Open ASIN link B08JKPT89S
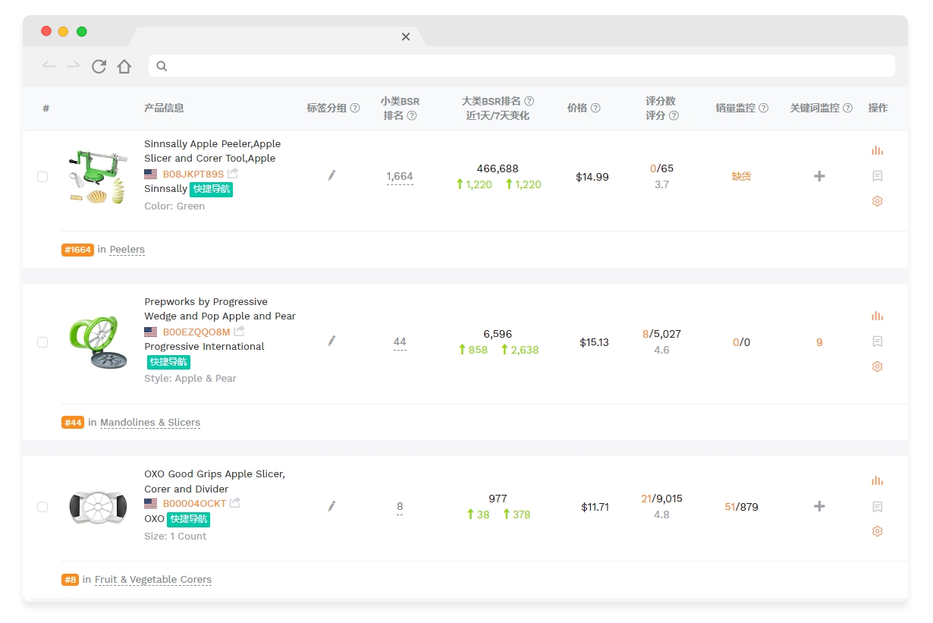The width and height of the screenshot is (933, 623). click(193, 174)
